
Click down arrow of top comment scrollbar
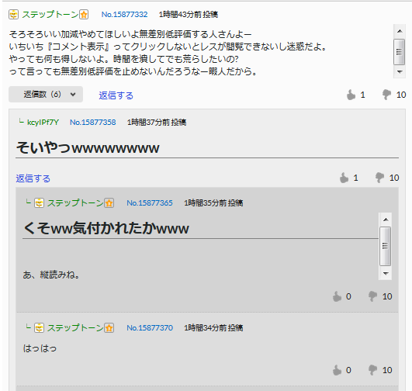point(400,71)
